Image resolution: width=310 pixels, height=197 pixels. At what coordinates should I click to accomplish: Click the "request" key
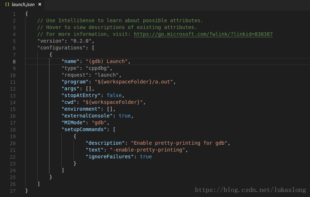pyautogui.click(x=75, y=75)
